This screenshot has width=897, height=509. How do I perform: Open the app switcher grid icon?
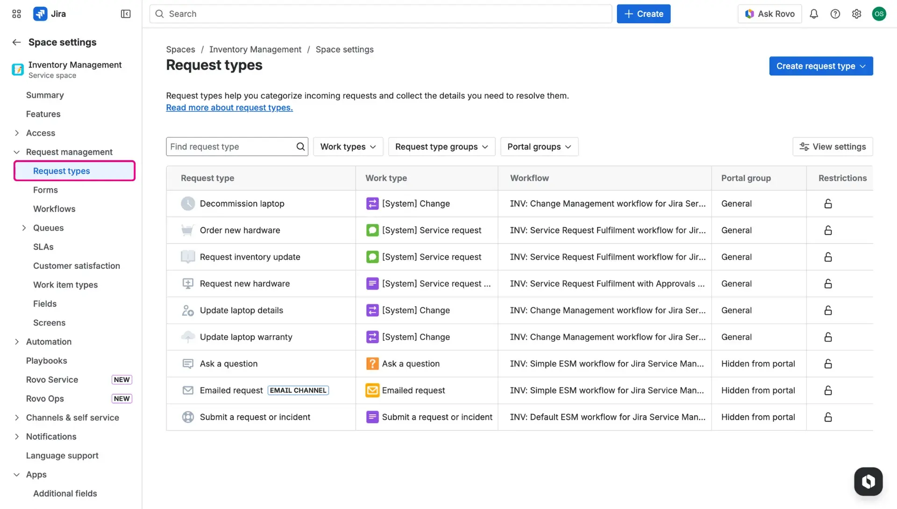click(x=16, y=14)
